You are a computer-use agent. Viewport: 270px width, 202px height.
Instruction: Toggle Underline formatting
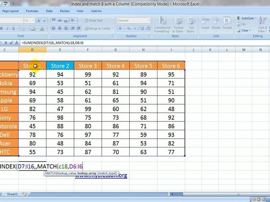(x=13, y=29)
